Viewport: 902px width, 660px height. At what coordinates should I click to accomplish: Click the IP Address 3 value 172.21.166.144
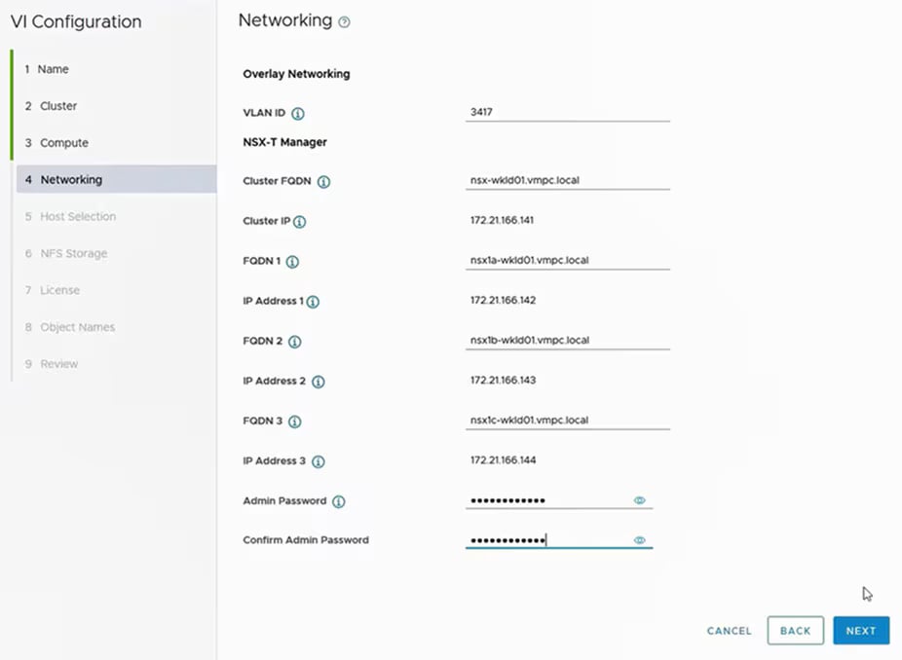(503, 459)
